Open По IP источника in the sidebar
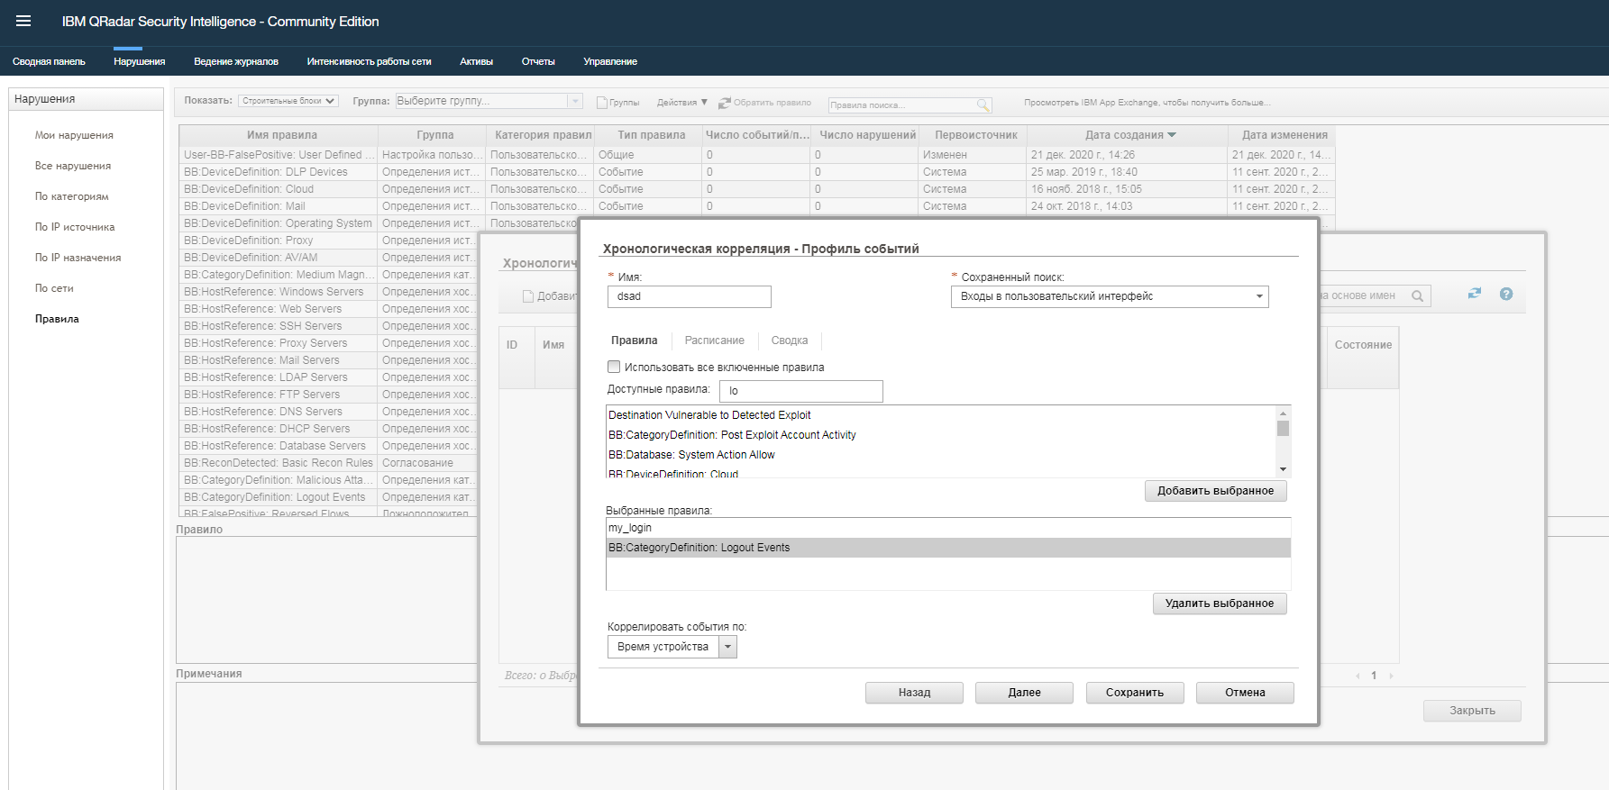This screenshot has width=1609, height=790. pyautogui.click(x=75, y=227)
